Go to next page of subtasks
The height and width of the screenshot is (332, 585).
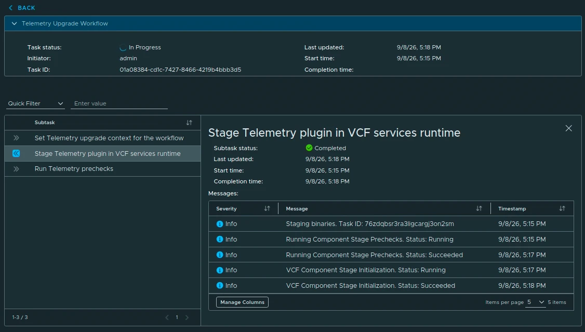pyautogui.click(x=187, y=317)
